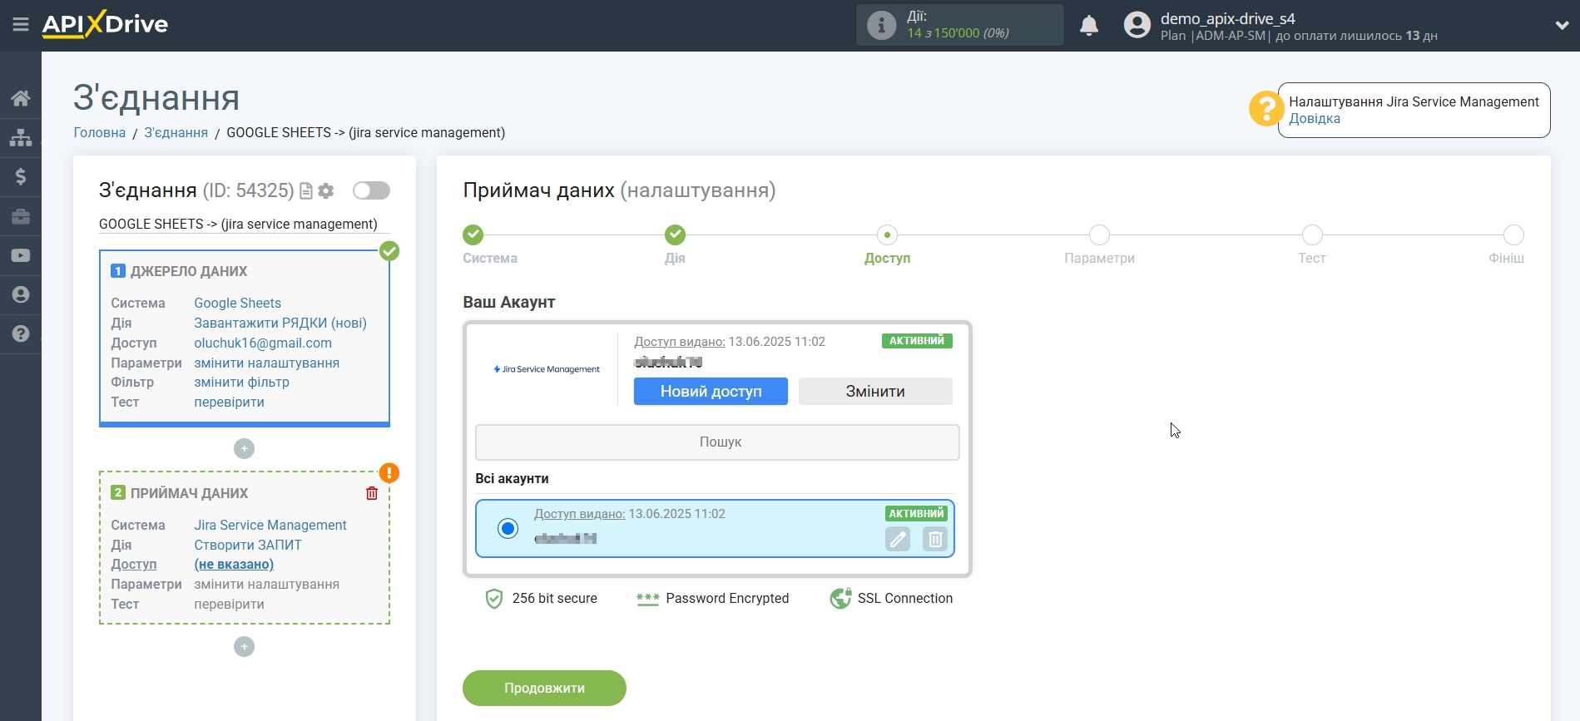Click the ApiX-Drive logo
This screenshot has width=1580, height=721.
[x=105, y=24]
